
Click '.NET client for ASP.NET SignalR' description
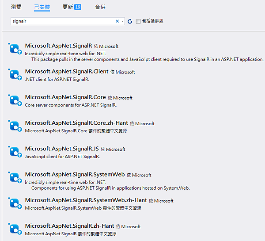[x=57, y=79]
